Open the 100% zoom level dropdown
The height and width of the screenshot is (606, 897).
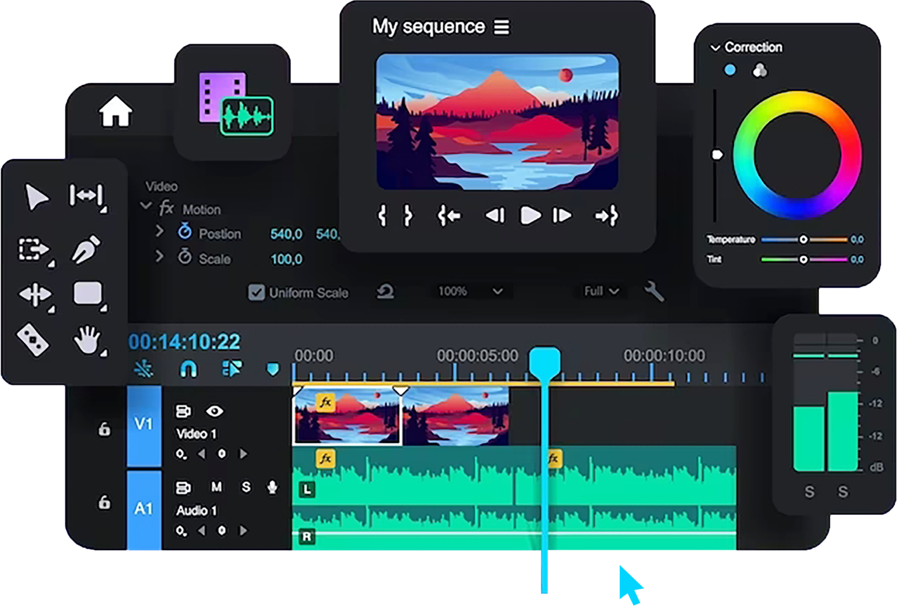[x=470, y=292]
